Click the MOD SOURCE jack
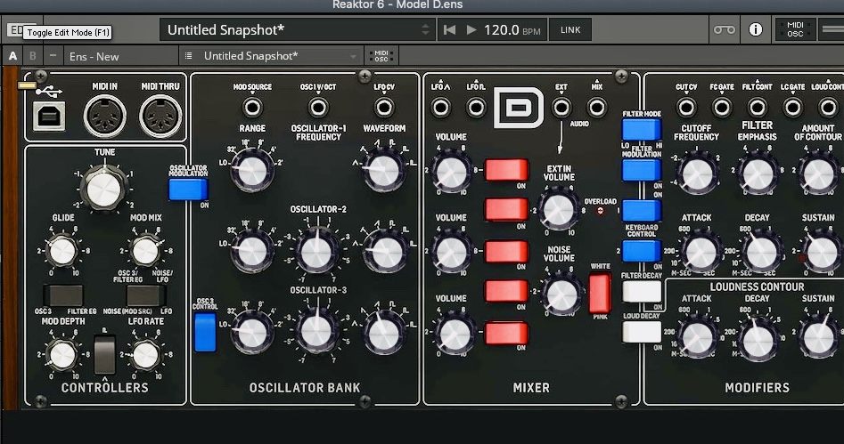Image resolution: width=844 pixels, height=444 pixels. click(252, 108)
